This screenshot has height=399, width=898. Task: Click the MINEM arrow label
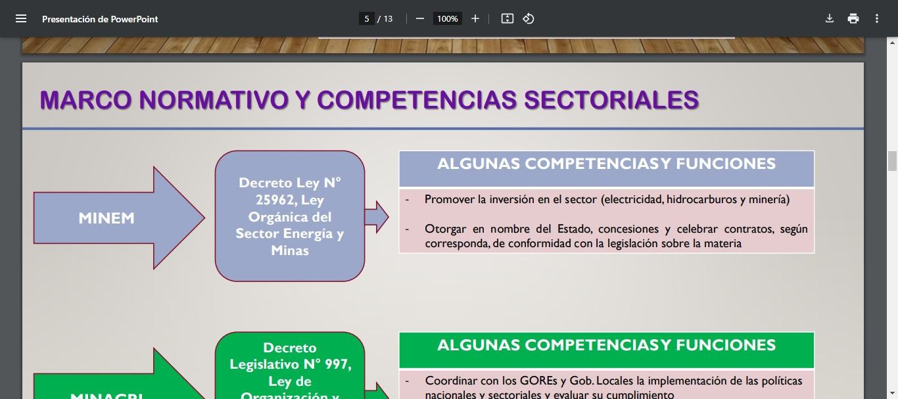pos(106,218)
